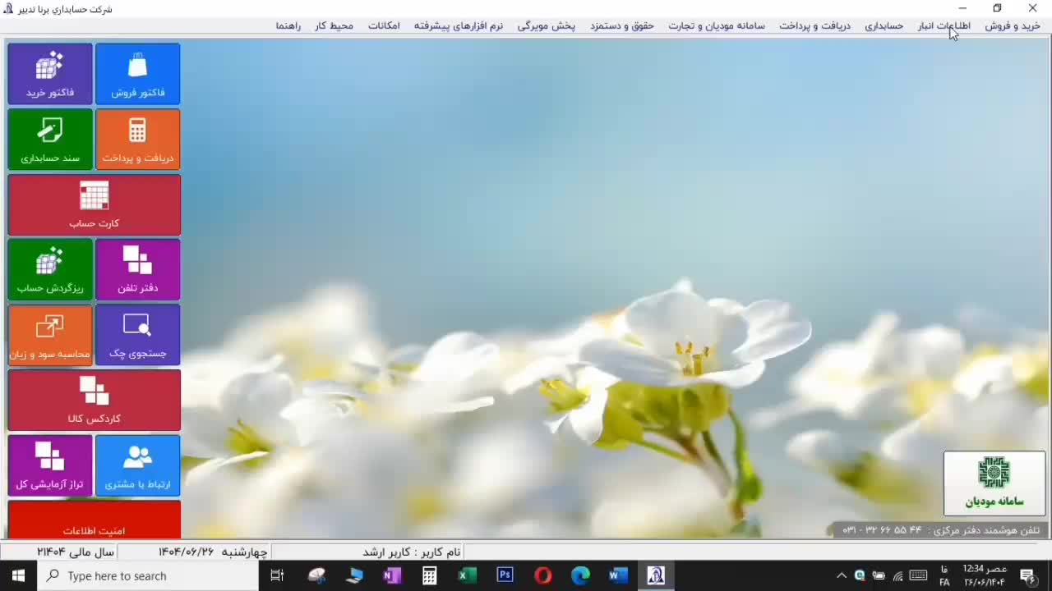Screen dimensions: 1052x591
Task: Click the سامانه مودیان banner at bottom right
Action: 994,483
